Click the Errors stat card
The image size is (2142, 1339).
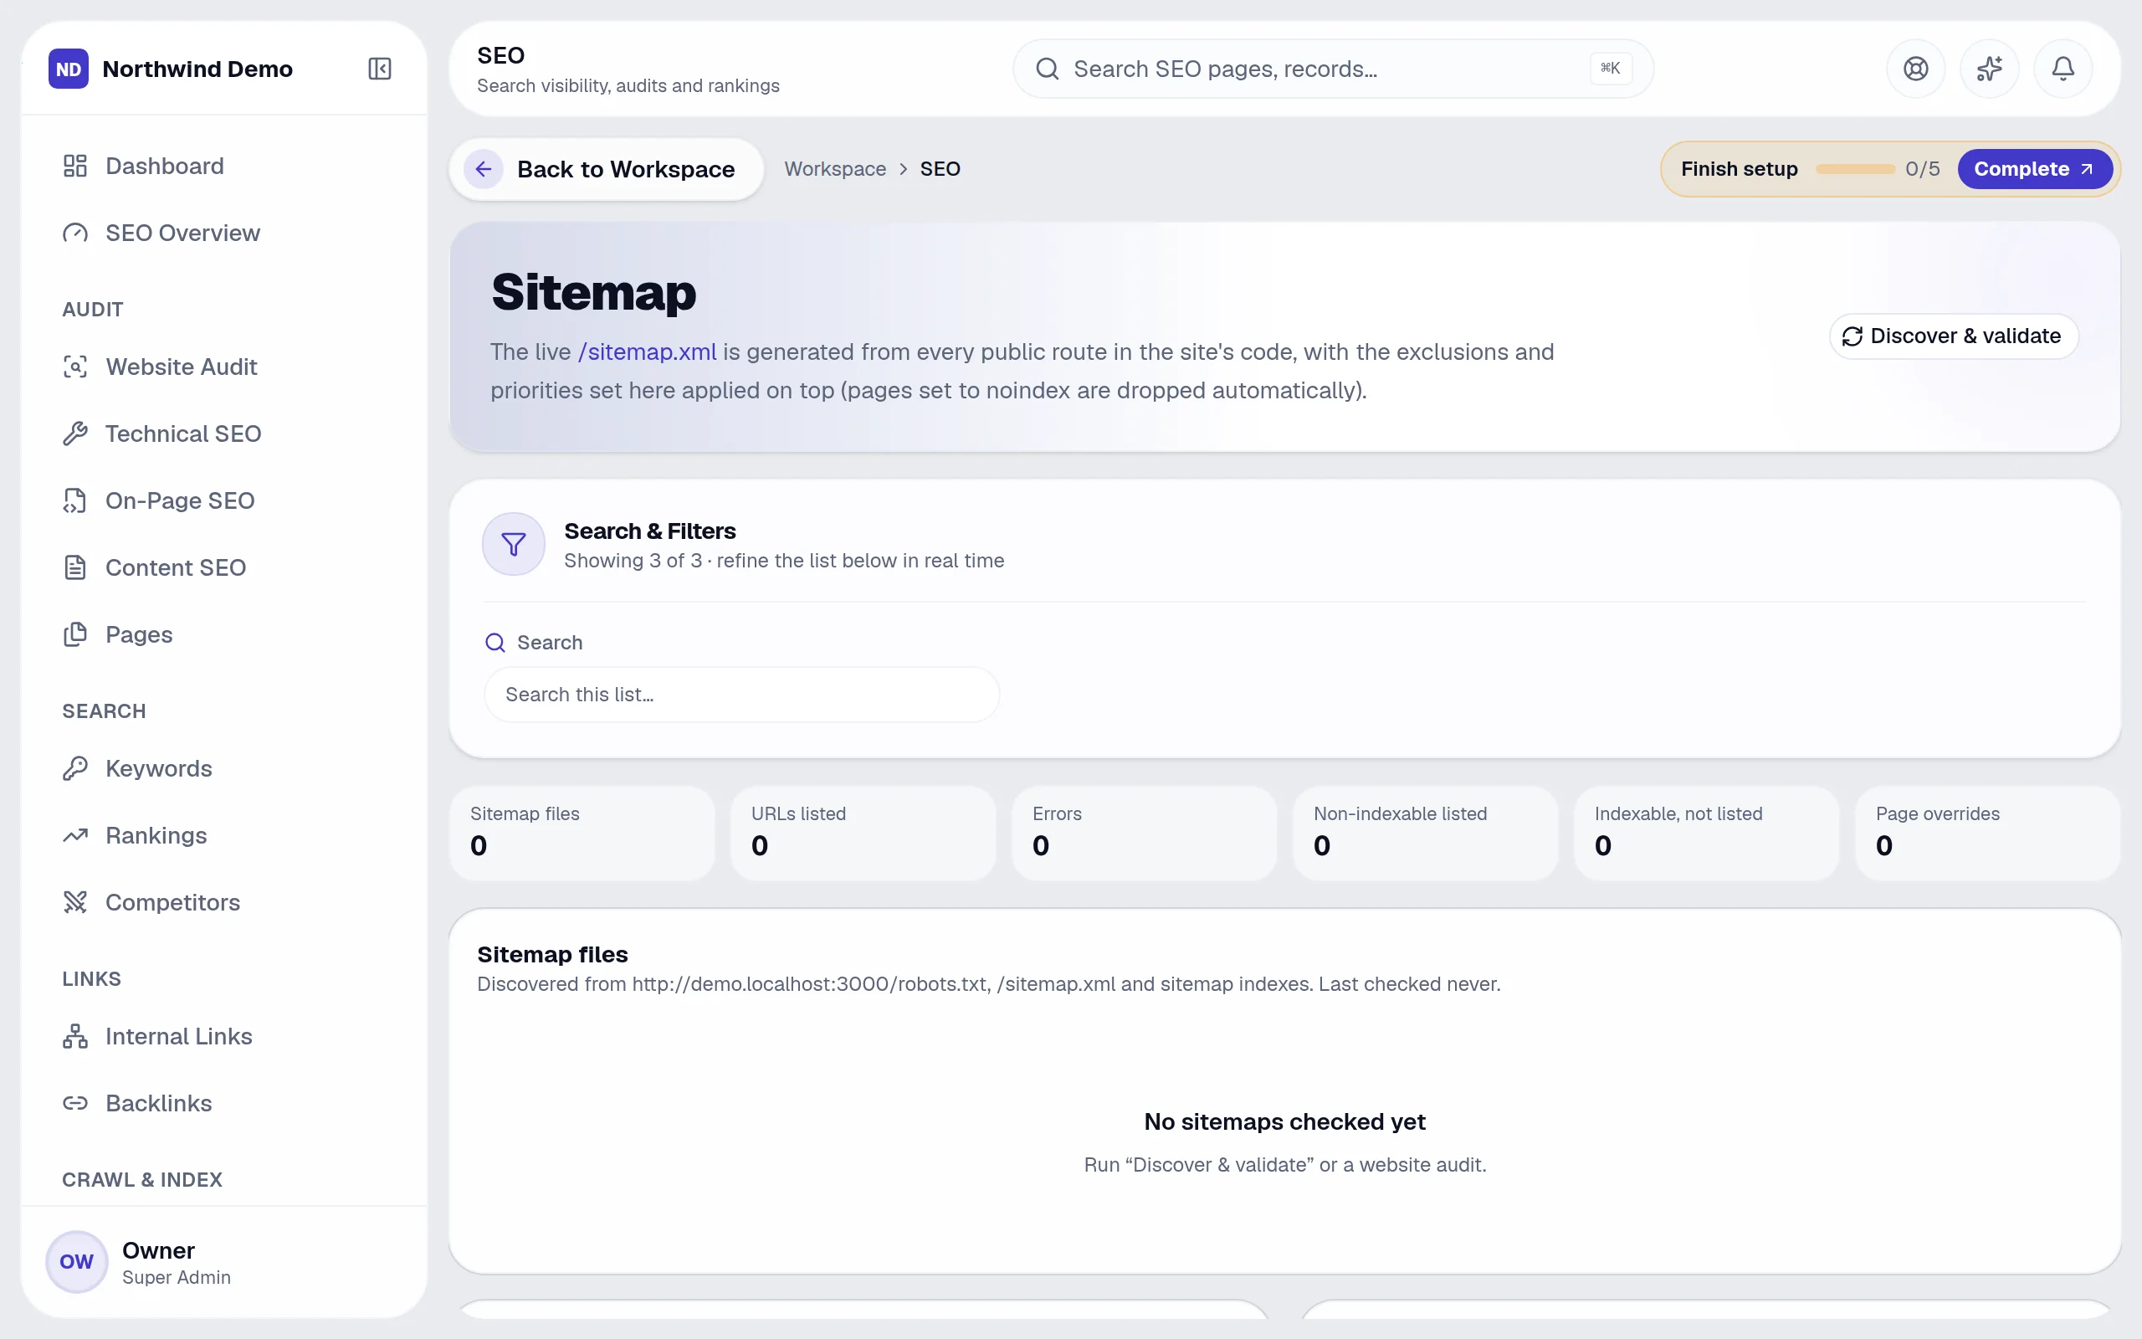pyautogui.click(x=1144, y=833)
